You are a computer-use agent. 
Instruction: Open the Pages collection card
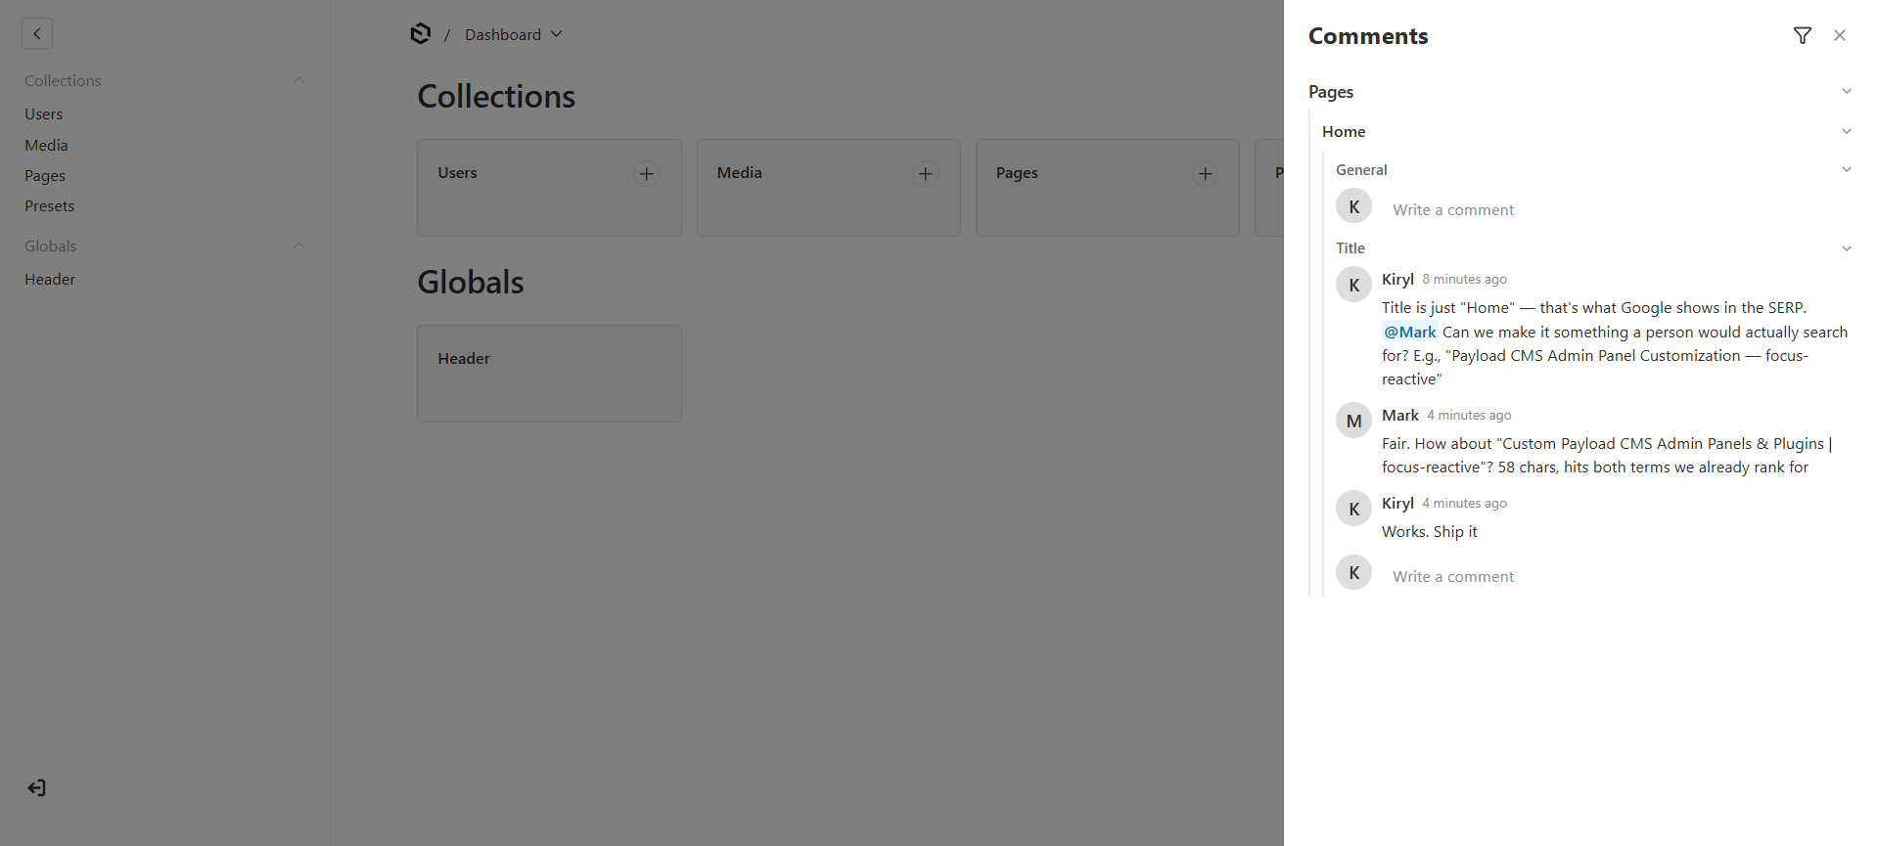[1108, 188]
